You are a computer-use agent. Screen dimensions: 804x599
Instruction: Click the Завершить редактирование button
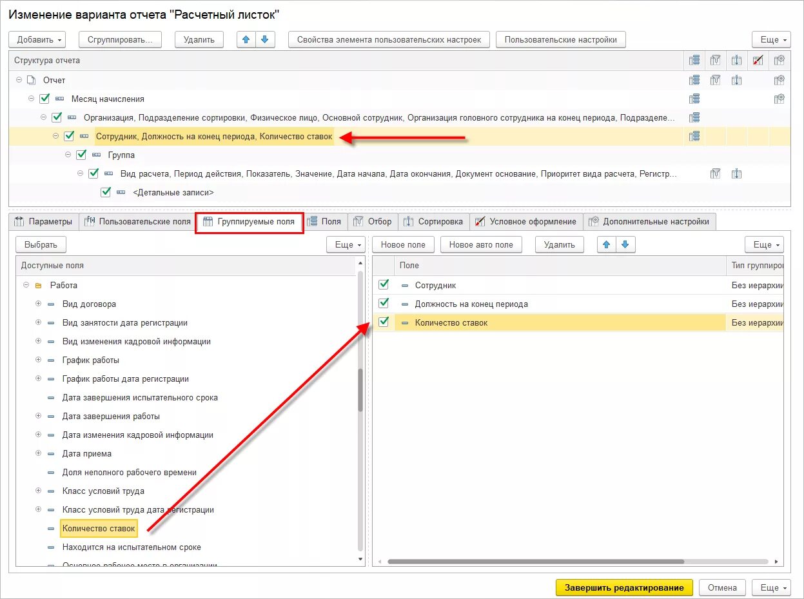tap(624, 587)
